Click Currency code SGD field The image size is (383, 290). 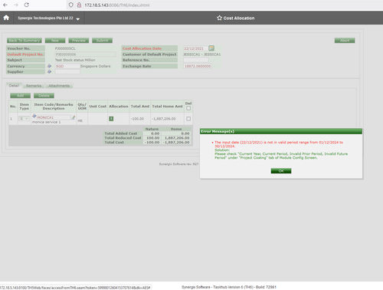[x=67, y=66]
